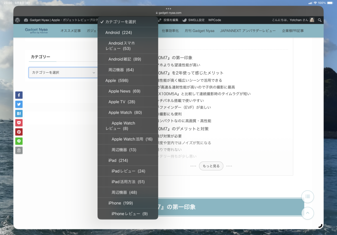337x235 pixels.
Task: Choose iPadレビュー (24) category
Action: [x=128, y=171]
